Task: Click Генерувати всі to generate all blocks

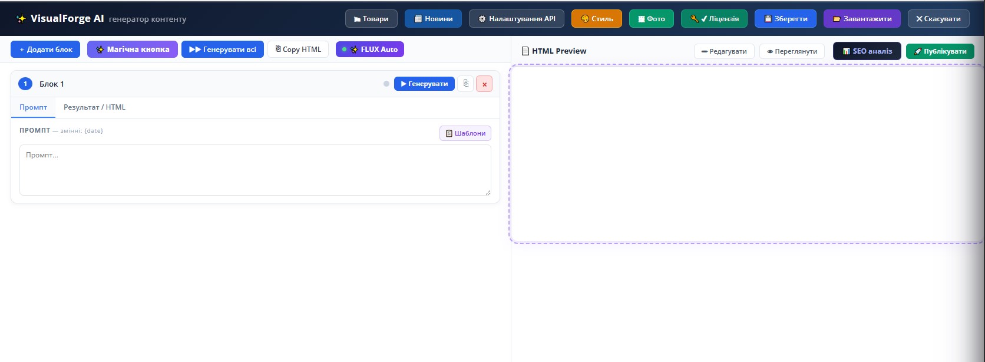Action: (x=223, y=50)
